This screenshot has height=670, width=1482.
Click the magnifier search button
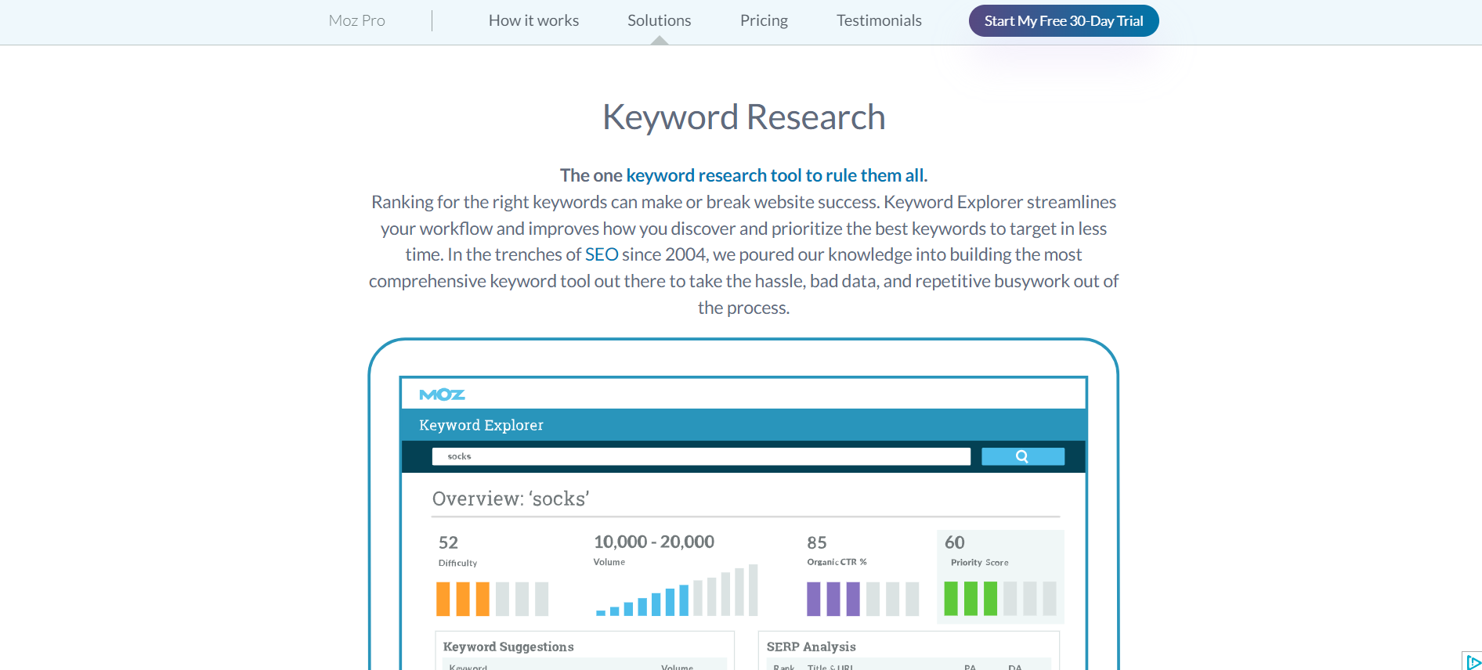(x=1022, y=456)
